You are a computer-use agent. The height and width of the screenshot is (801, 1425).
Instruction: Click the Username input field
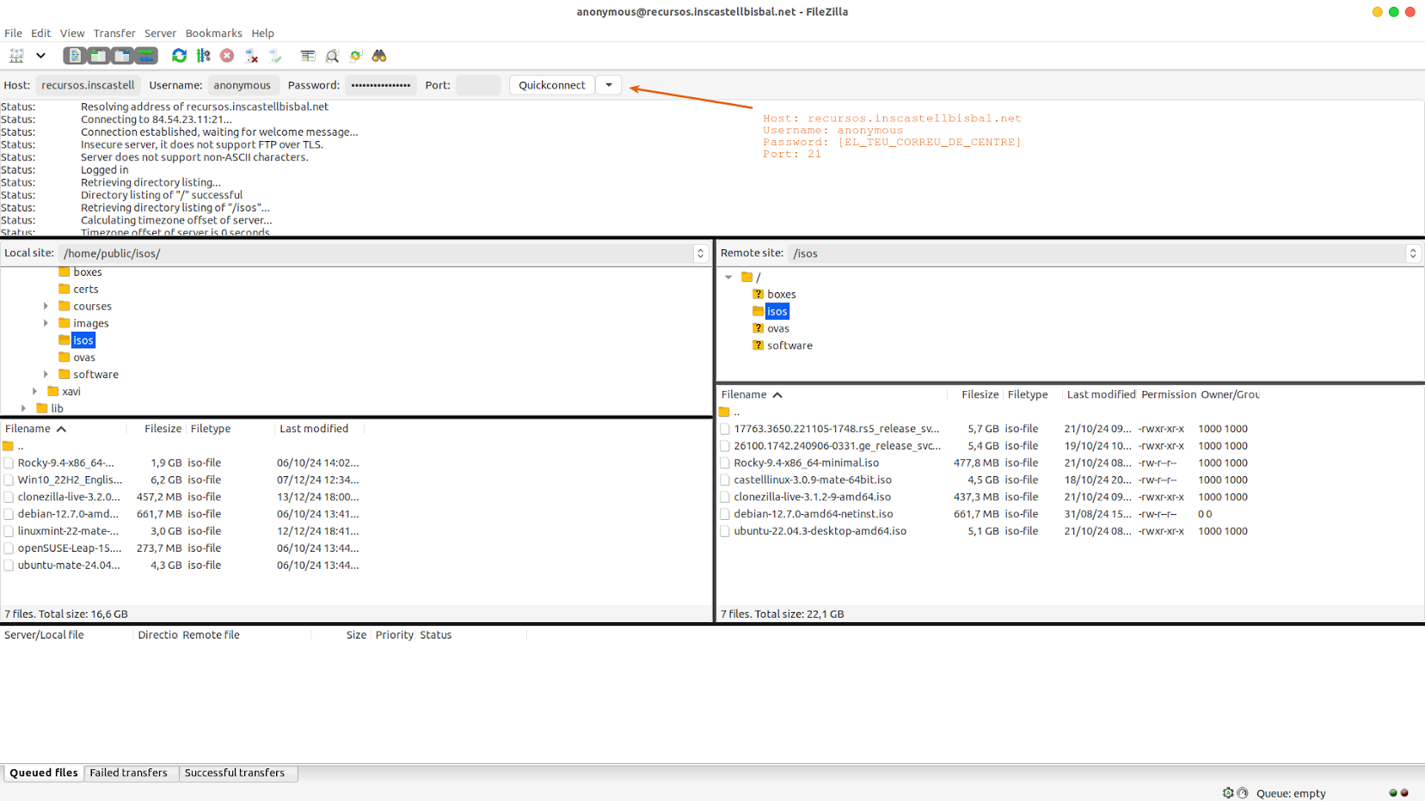[243, 85]
